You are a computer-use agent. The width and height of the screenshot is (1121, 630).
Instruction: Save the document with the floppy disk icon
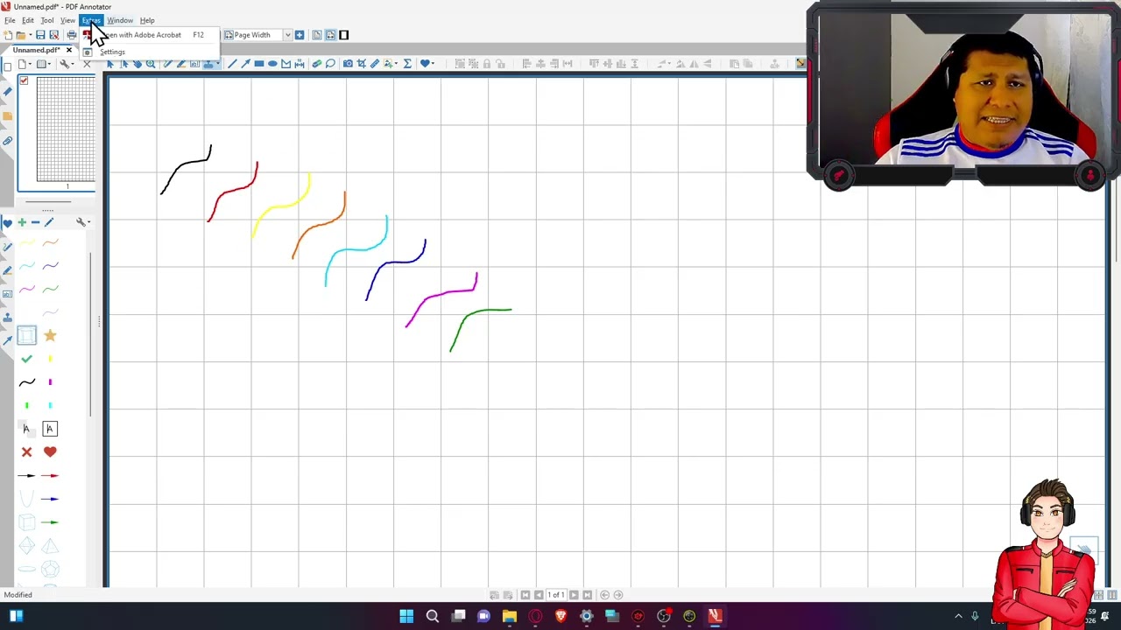coord(40,35)
